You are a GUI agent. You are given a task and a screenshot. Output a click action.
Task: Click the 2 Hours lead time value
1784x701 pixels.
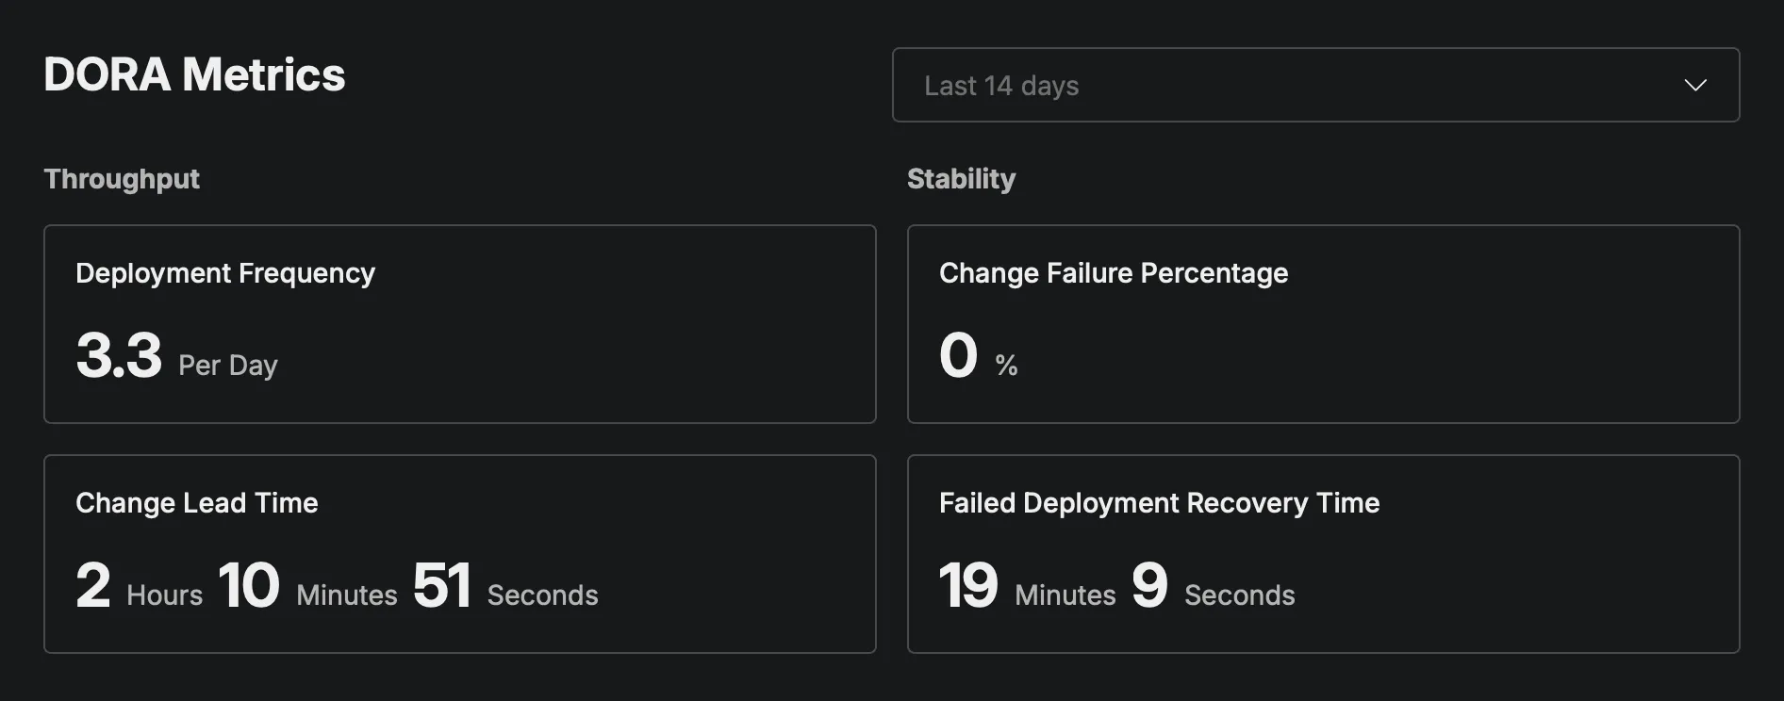138,586
